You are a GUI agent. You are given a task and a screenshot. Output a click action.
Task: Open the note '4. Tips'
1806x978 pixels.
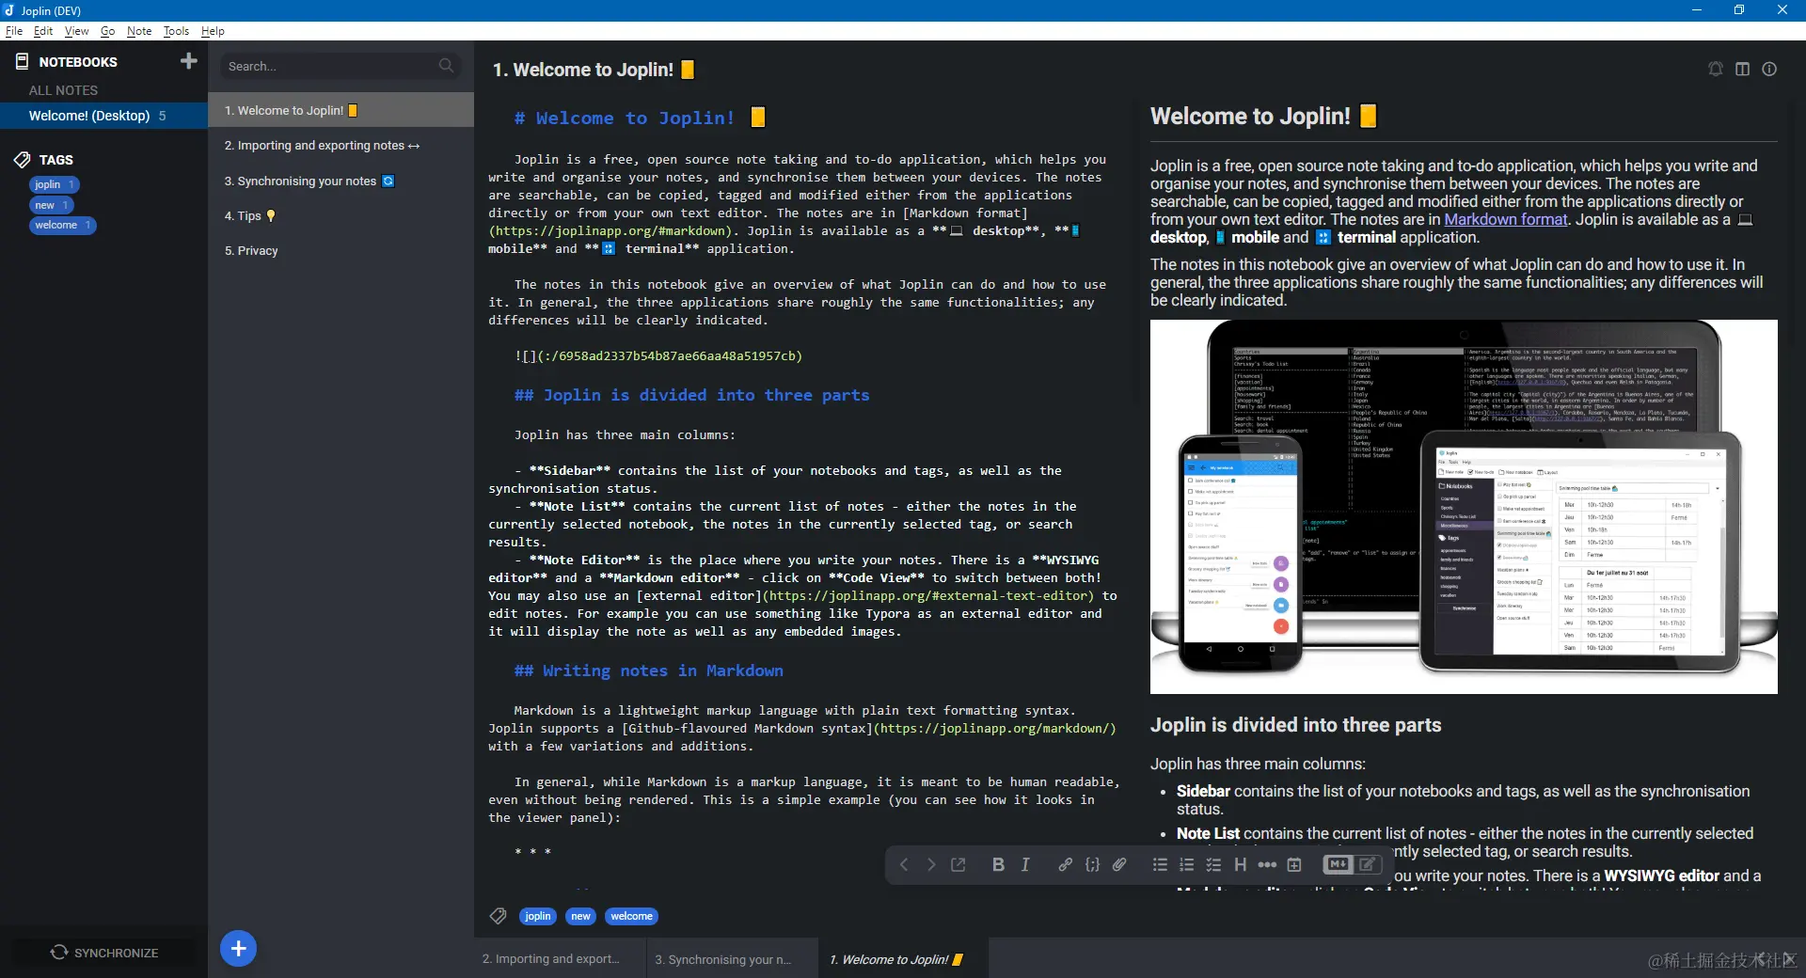(x=341, y=215)
